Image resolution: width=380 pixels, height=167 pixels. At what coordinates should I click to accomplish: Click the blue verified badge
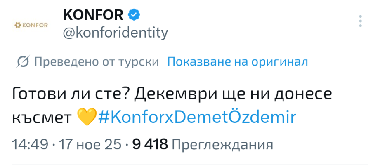click(x=134, y=15)
